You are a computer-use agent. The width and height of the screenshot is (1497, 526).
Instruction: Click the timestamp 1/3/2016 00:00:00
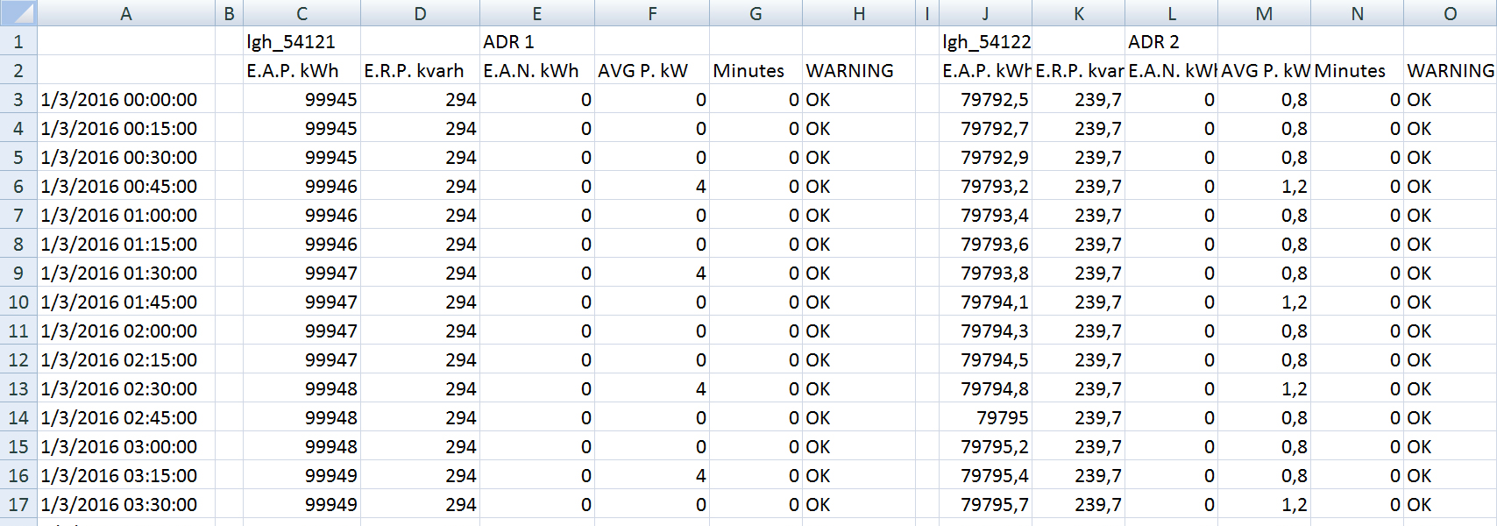click(126, 99)
